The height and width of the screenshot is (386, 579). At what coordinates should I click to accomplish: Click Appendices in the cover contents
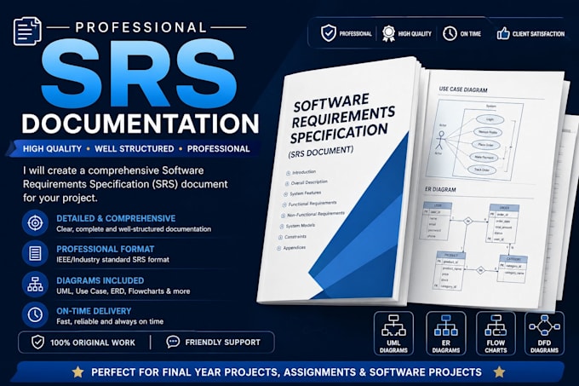[x=294, y=248]
